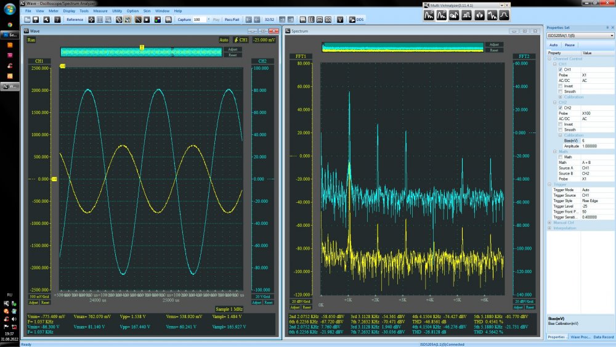The width and height of the screenshot is (616, 347).
Task: Expand the CH1 Calibration node
Action: point(560,97)
